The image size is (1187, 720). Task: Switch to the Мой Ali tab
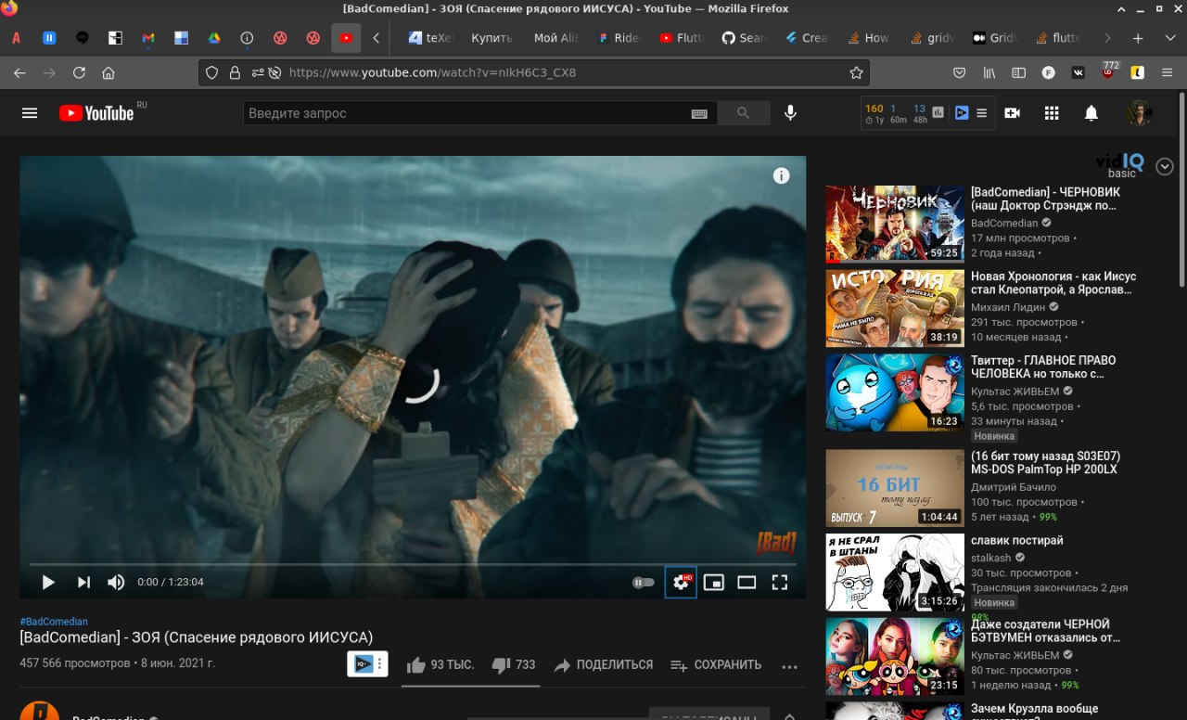coord(555,38)
